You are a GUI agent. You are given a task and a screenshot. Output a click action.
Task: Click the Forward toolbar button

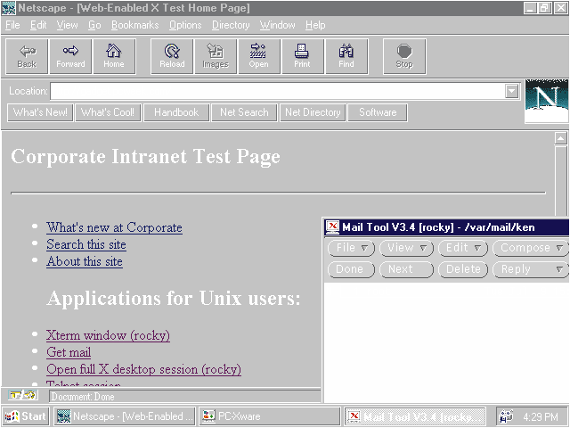click(x=70, y=56)
